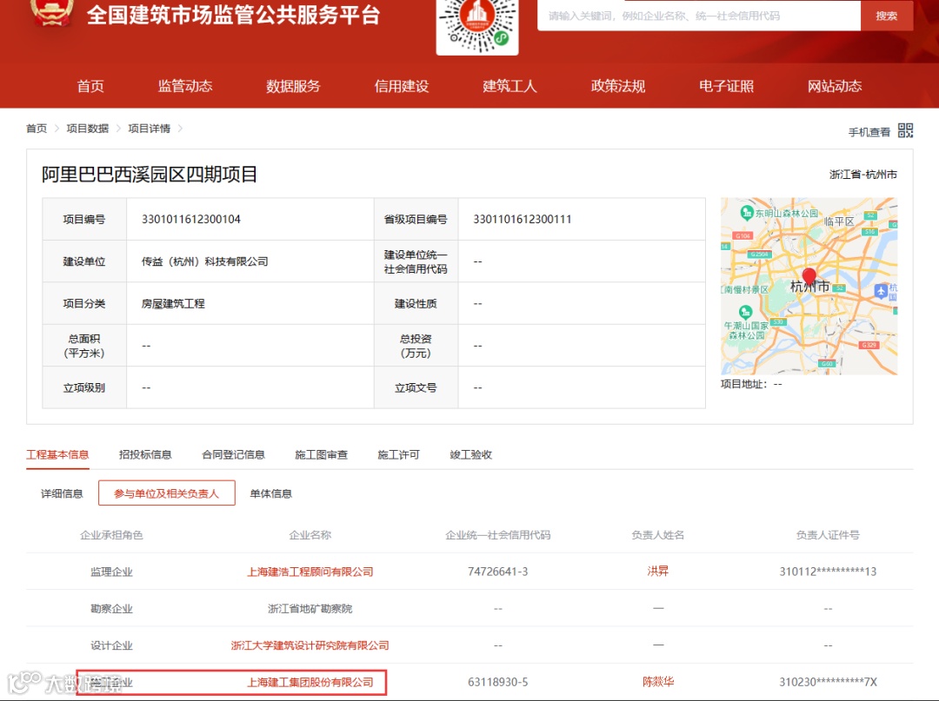Click the 浙江省-杭州市 location text
The width and height of the screenshot is (939, 701).
point(863,175)
